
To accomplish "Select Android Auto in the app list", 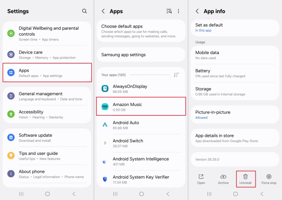I will tap(141, 125).
